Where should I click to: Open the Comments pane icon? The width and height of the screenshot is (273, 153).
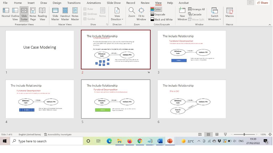pos(250,3)
